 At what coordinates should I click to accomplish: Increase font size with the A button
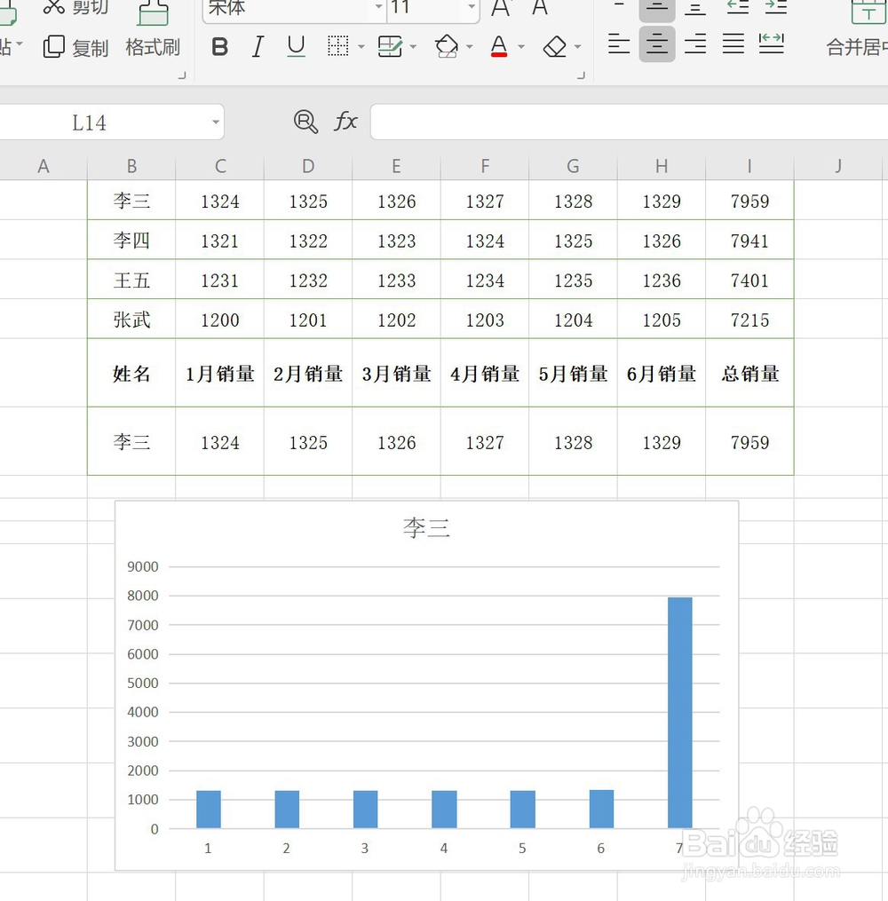499,9
